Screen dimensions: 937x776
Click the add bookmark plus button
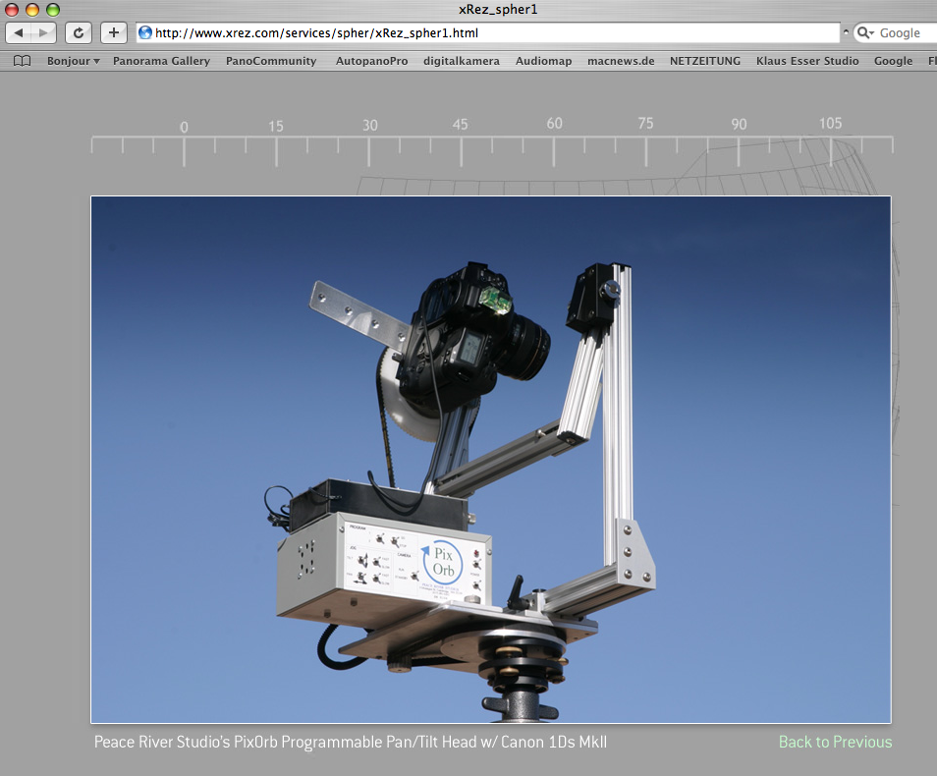click(114, 32)
